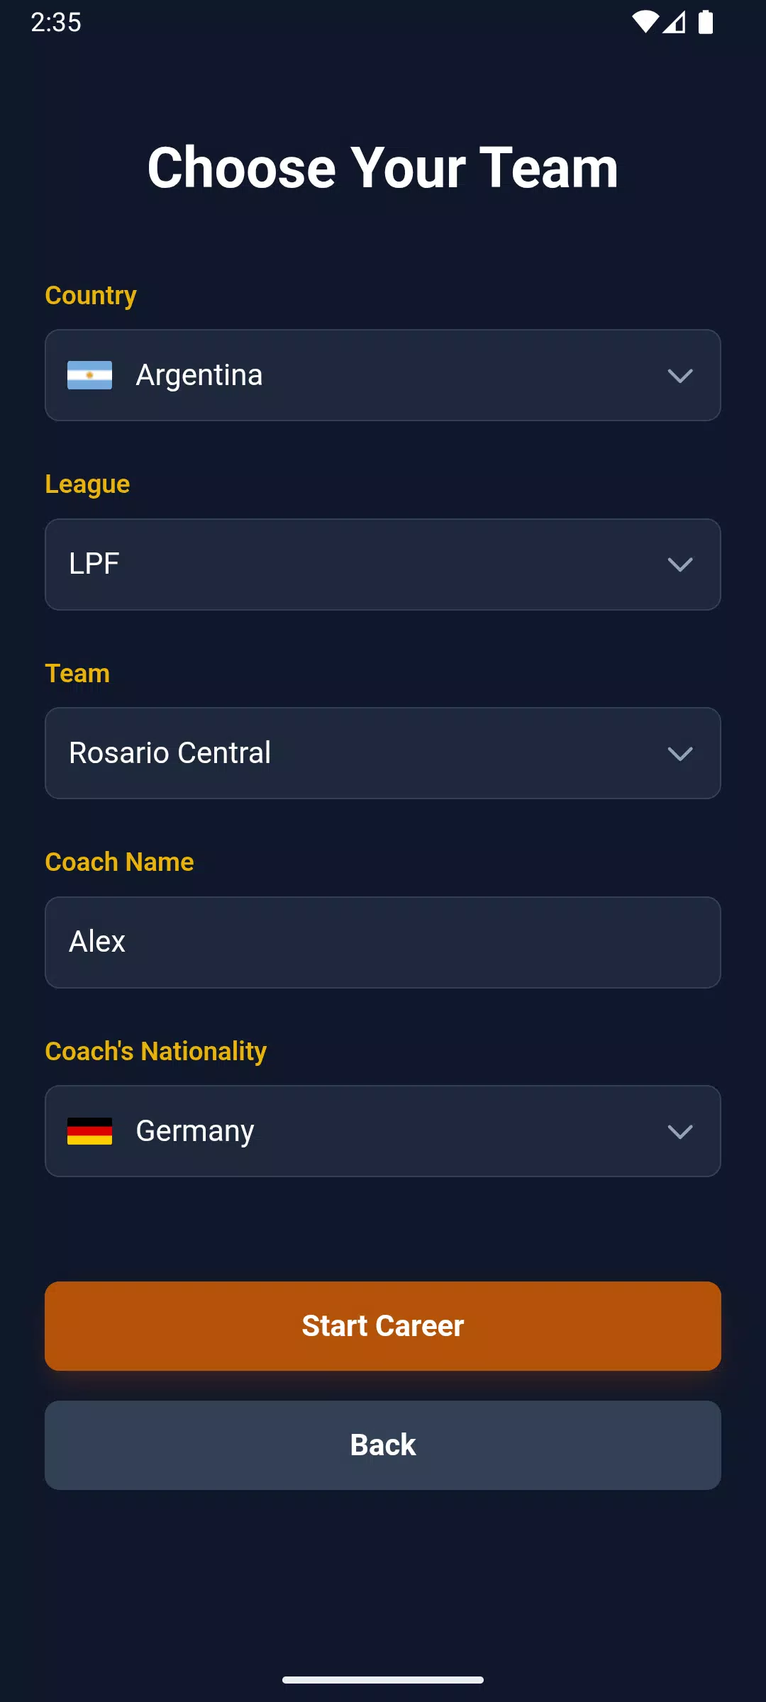766x1702 pixels.
Task: Start the career with the orange button
Action: tap(383, 1326)
